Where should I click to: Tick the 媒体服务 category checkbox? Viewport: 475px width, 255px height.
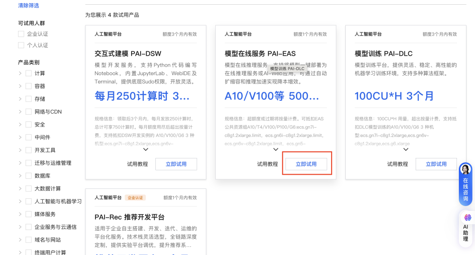(x=28, y=214)
